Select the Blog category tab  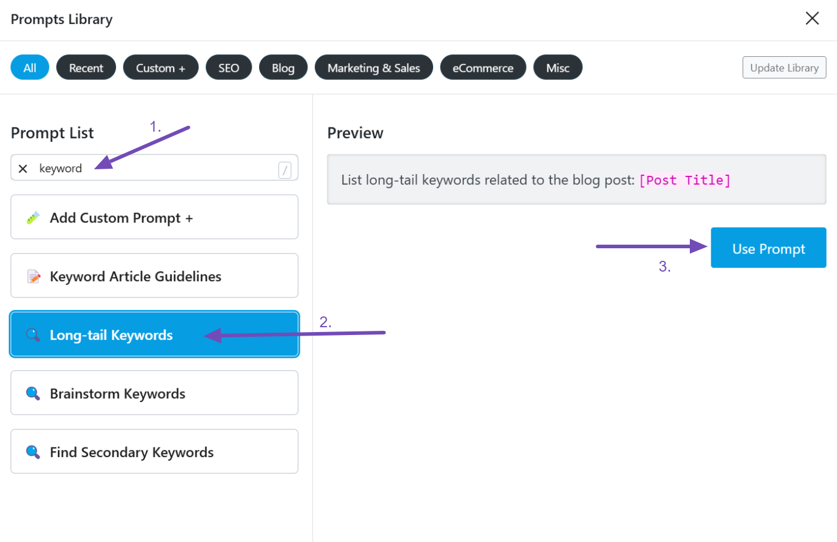coord(283,68)
